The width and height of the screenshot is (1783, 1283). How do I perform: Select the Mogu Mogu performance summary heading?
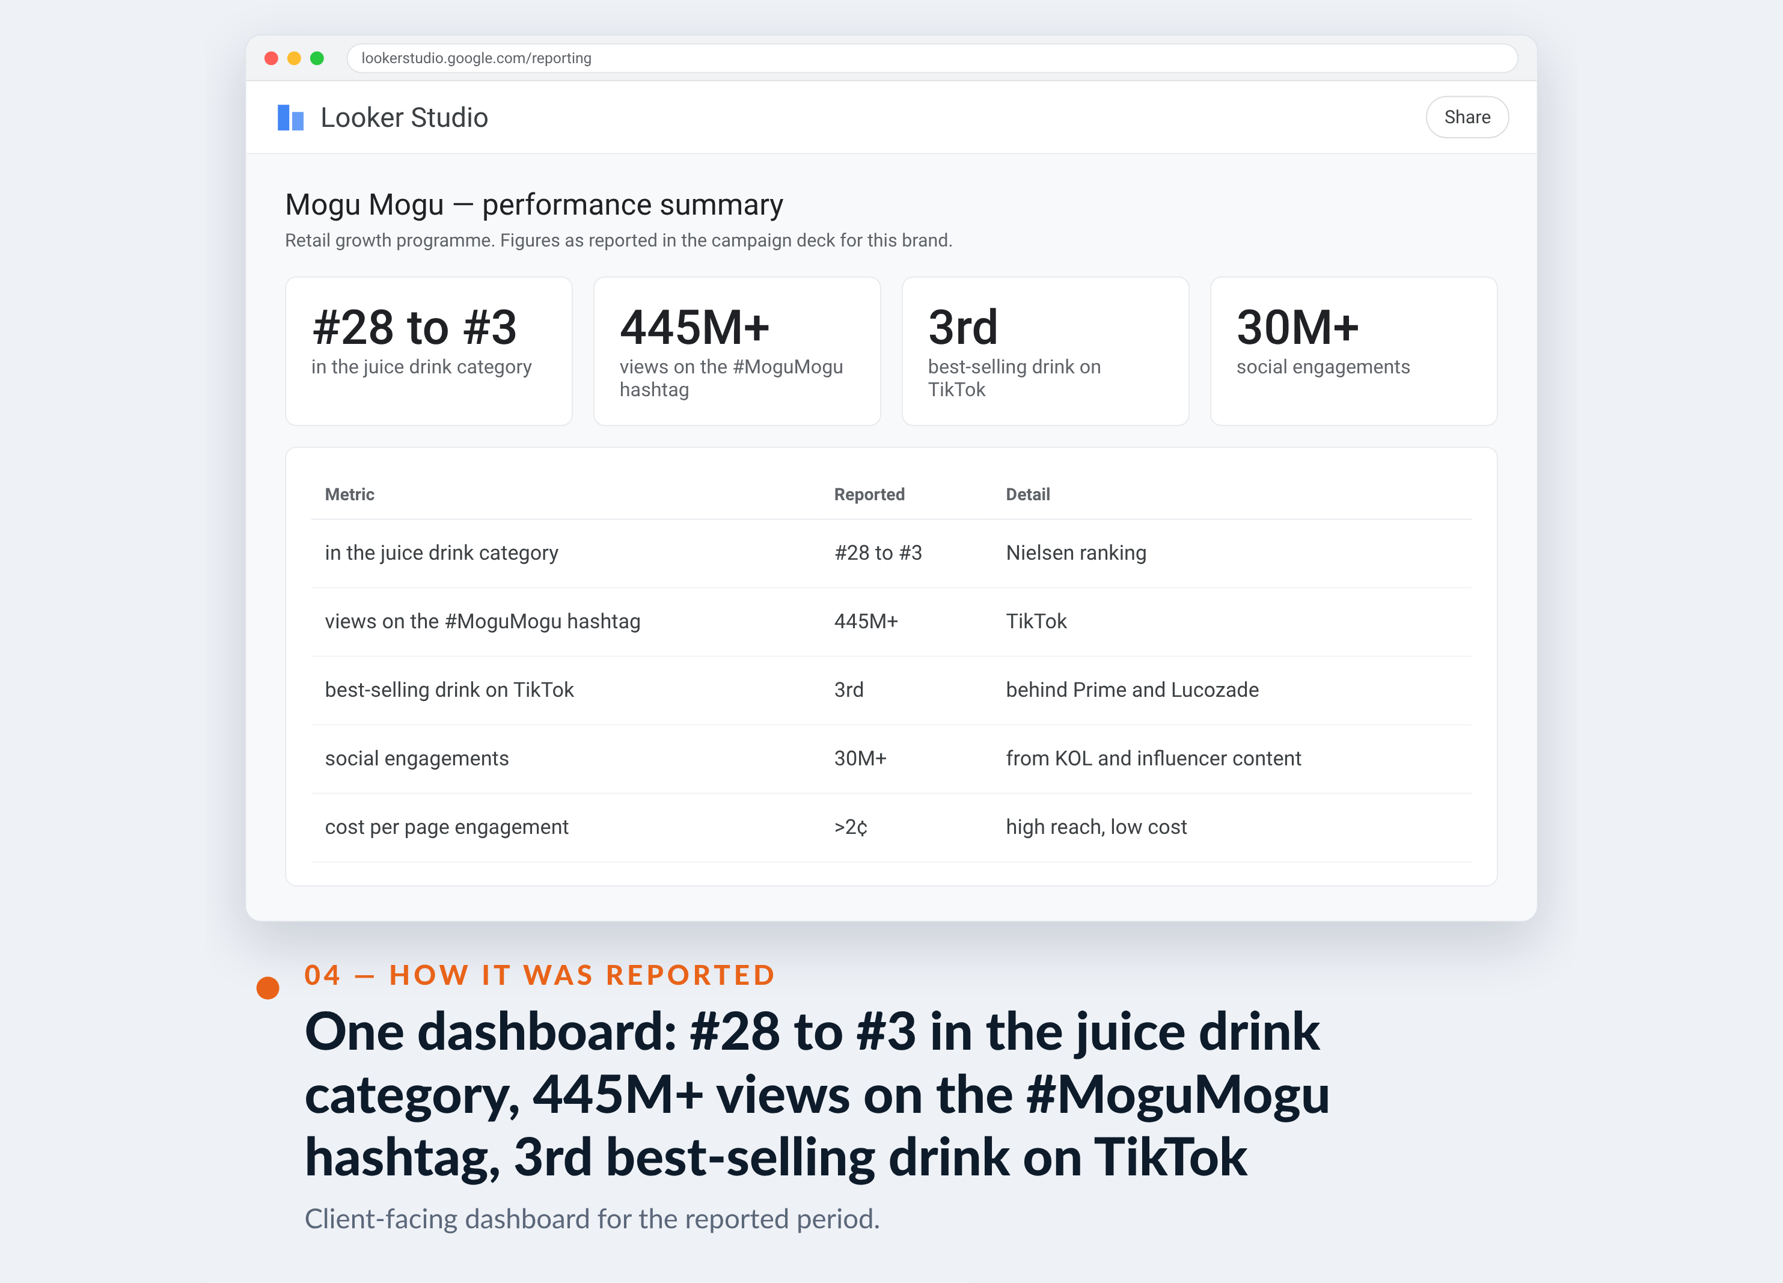(534, 204)
